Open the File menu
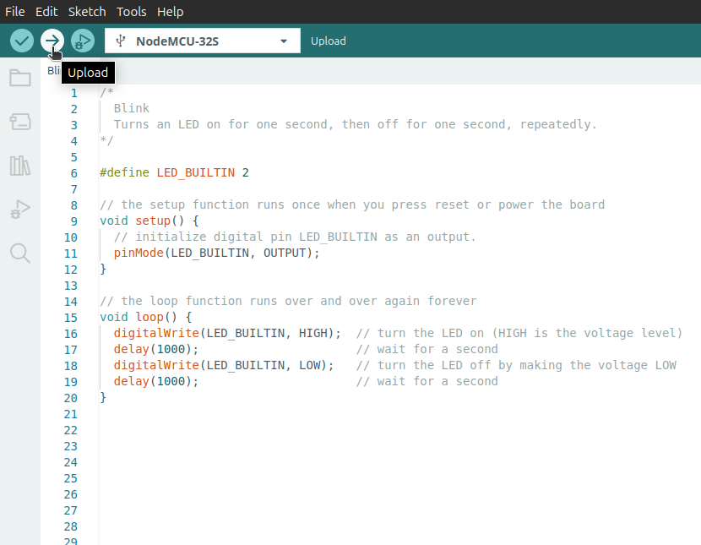 click(x=15, y=12)
